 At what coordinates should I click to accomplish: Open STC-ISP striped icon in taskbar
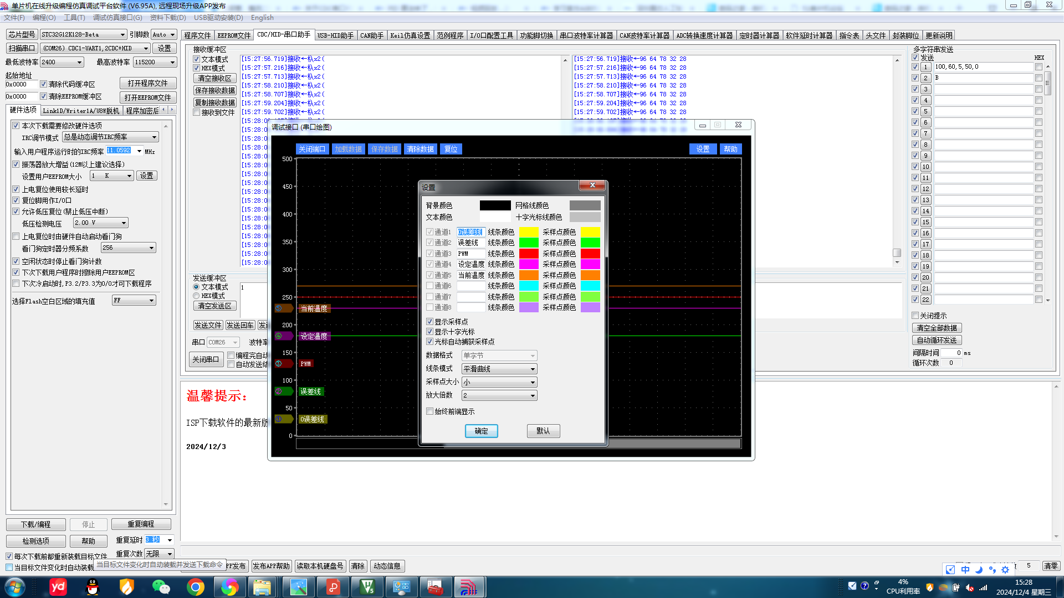469,587
